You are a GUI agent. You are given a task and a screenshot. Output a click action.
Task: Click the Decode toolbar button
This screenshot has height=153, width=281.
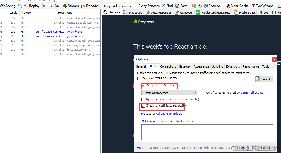90,6
